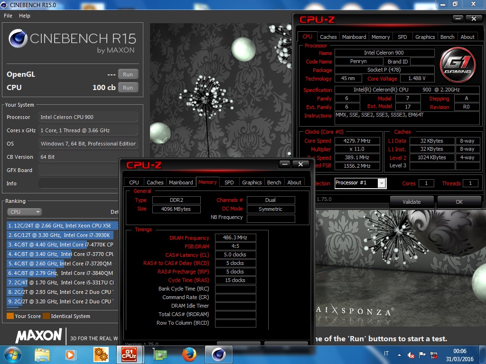Select ranking row 2C/4T i5-3317U
The image size is (486, 364).
(62, 282)
